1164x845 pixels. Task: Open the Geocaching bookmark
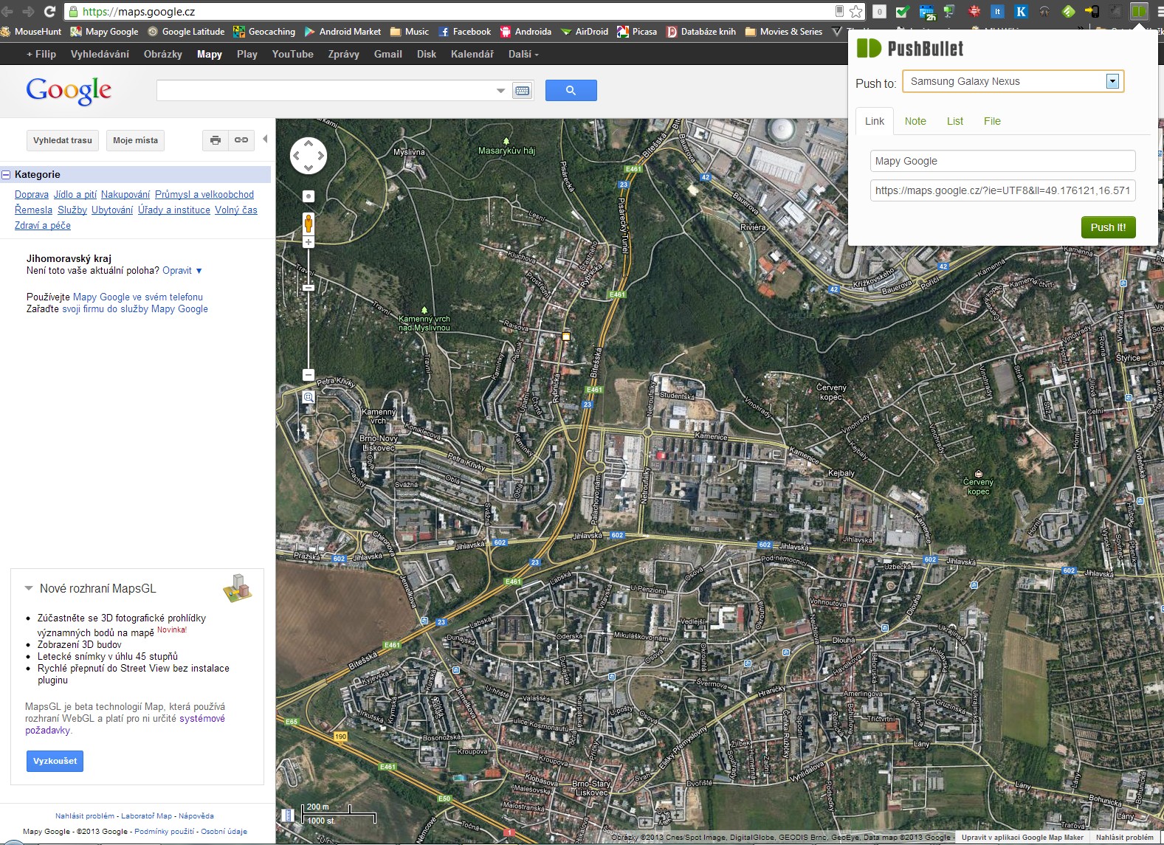point(264,32)
